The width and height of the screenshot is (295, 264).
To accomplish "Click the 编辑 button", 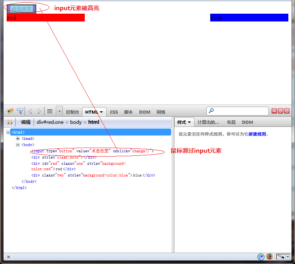I will click(x=26, y=122).
